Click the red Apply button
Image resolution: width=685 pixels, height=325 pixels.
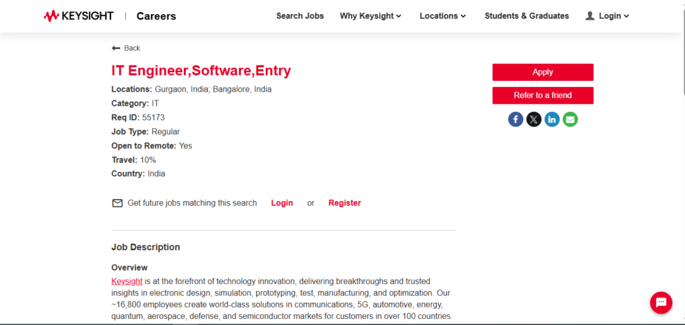click(543, 72)
